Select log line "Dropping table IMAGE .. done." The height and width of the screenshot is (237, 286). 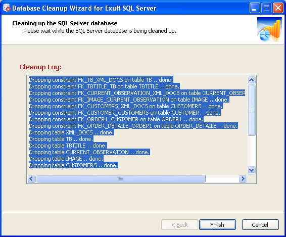point(66,159)
